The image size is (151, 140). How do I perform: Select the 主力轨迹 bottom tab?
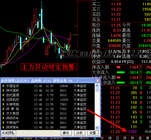(x=41, y=138)
